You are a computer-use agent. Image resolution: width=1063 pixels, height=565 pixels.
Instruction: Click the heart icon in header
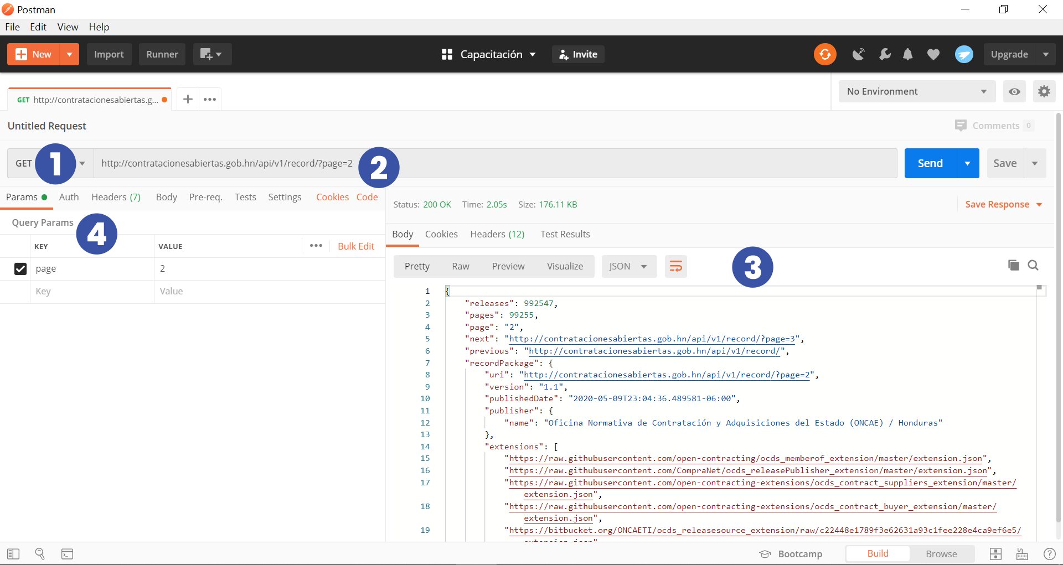(933, 54)
